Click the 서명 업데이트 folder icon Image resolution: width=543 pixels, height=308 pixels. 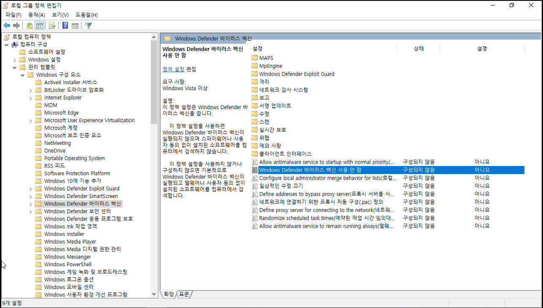coord(255,106)
